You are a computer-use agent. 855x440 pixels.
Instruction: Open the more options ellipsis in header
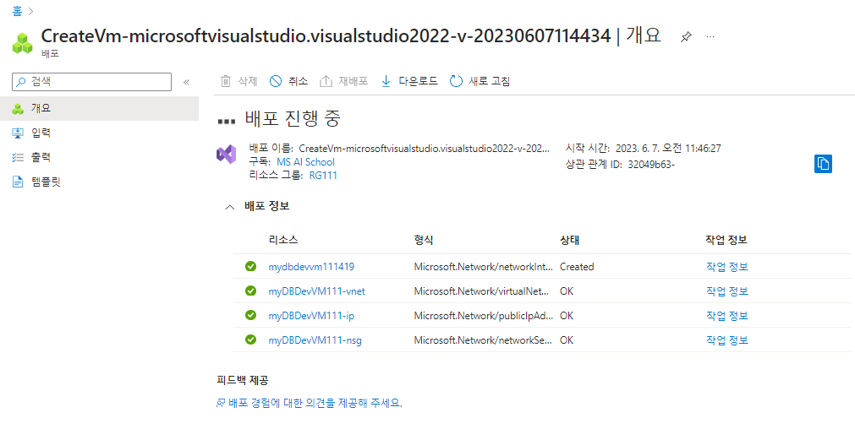click(710, 36)
